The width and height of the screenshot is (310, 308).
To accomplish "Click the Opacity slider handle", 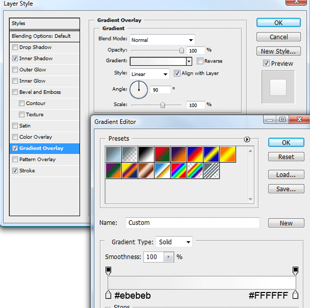I will click(x=181, y=51).
